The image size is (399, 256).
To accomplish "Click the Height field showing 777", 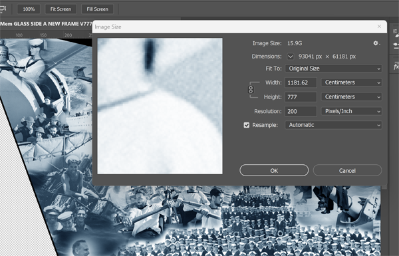I will coord(301,97).
